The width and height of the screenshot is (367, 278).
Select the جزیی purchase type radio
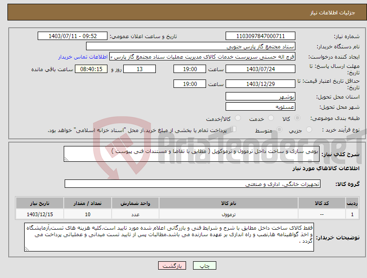(x=309, y=130)
